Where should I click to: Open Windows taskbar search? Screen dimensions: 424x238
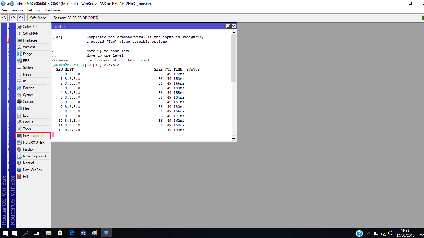tap(26, 233)
